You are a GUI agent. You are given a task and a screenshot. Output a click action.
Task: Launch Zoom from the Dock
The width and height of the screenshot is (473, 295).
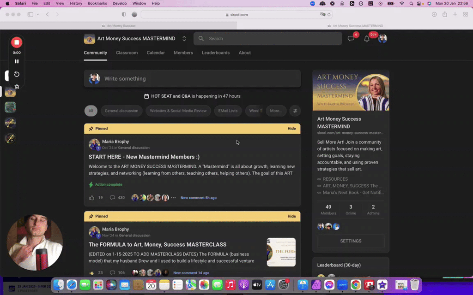coord(342,285)
